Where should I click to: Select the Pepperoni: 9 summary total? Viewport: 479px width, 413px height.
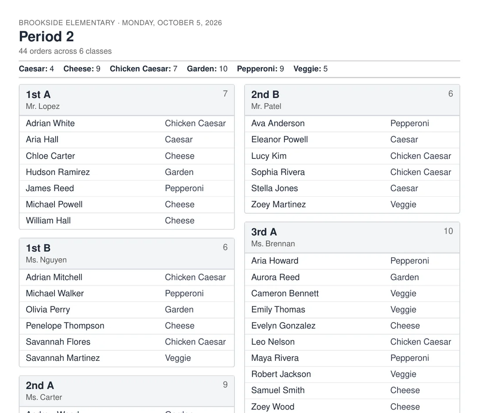click(x=260, y=69)
